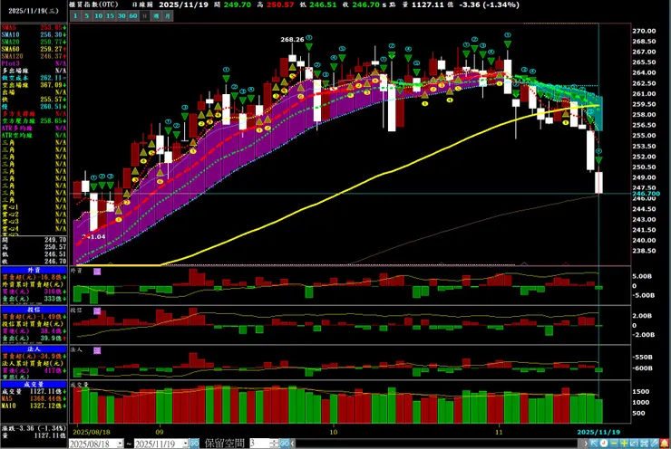Viewport: 671px width, 449px height.
Task: Click the 保留空間 value field
Action: click(259, 444)
